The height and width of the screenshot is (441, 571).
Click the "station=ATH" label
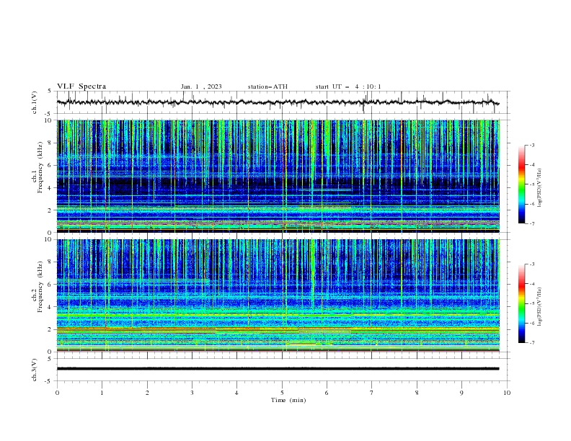[x=267, y=86]
